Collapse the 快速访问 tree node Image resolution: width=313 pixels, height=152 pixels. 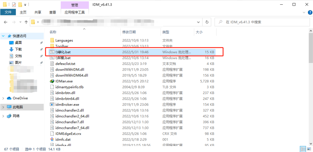coord(3,36)
